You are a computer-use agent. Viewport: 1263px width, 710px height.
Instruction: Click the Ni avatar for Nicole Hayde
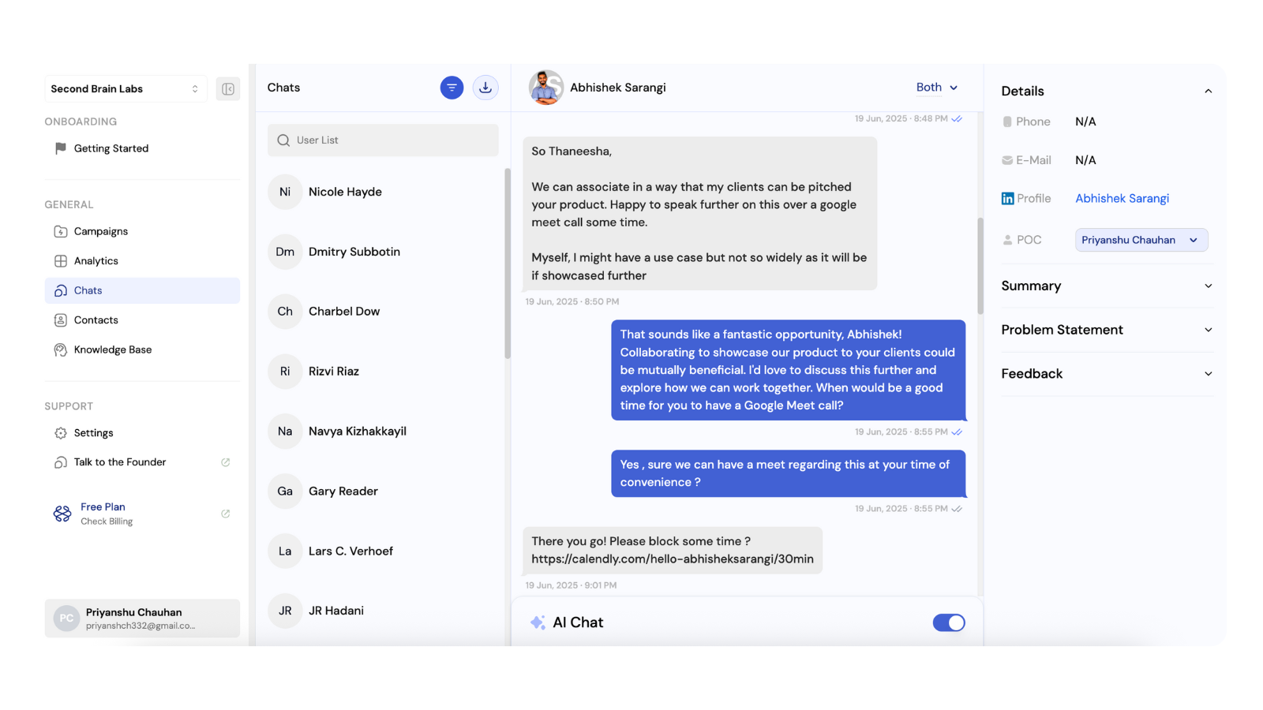[285, 192]
